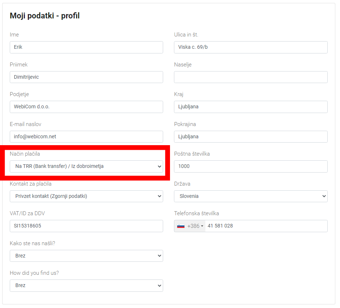Click the Ulica in št. address field

250,47
